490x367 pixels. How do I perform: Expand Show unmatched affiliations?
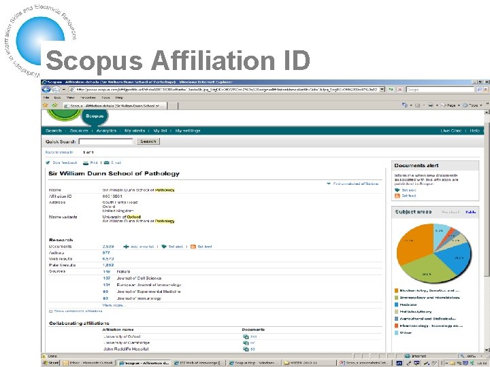click(x=76, y=311)
